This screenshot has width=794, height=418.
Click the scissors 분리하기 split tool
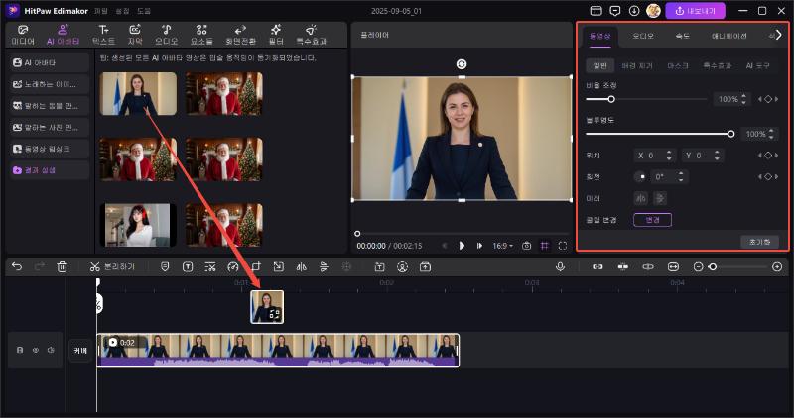[112, 266]
